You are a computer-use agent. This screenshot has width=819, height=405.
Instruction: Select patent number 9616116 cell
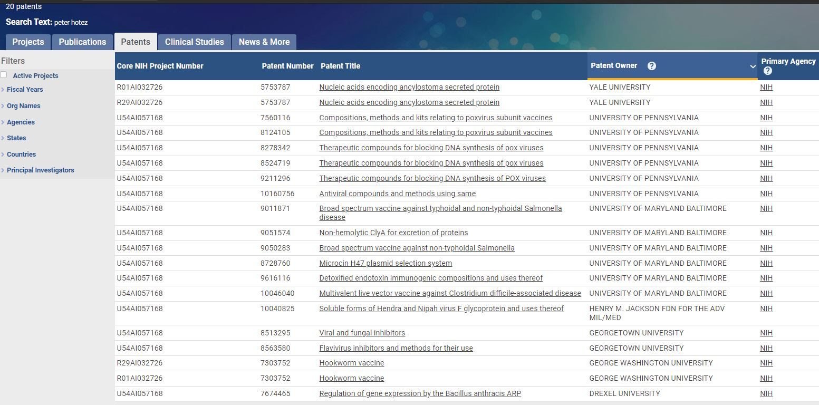275,278
